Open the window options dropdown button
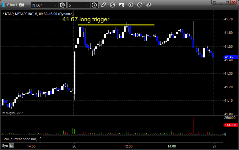Screen dimensions: 239x150 pyautogui.click(x=215, y=2)
